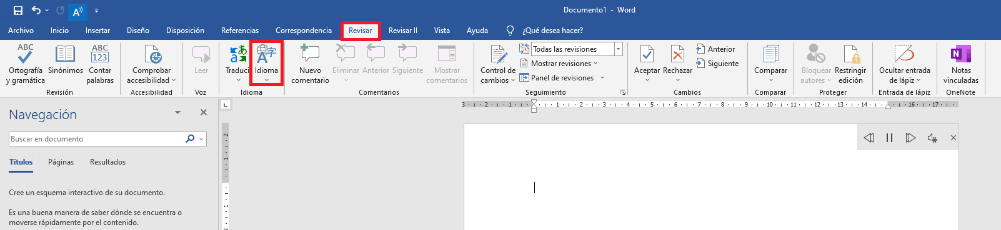The image size is (1001, 230).
Task: Open the Archivo menu
Action: coord(21,31)
